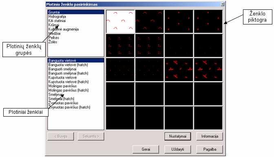Screen dimensions: 274x157
Task: Choose Žvyruotas paviršius (hatch) sign
Action: pos(69,107)
